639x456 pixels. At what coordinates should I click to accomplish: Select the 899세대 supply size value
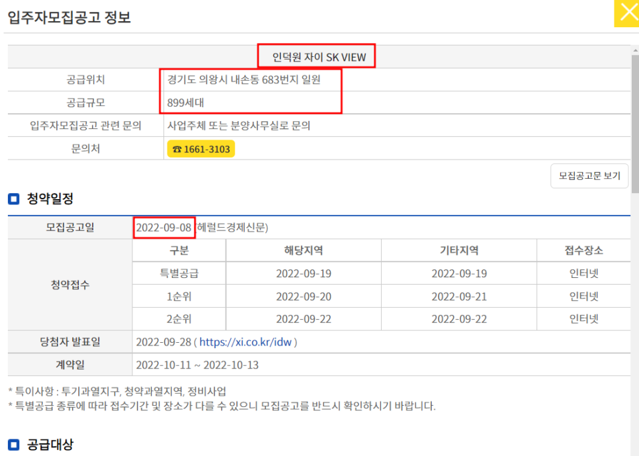(x=185, y=103)
